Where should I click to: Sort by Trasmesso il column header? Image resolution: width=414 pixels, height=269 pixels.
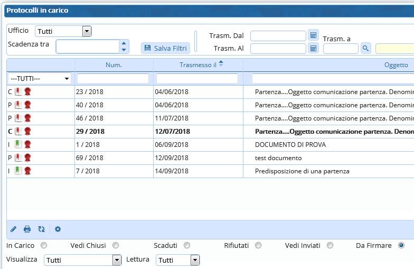pos(198,65)
